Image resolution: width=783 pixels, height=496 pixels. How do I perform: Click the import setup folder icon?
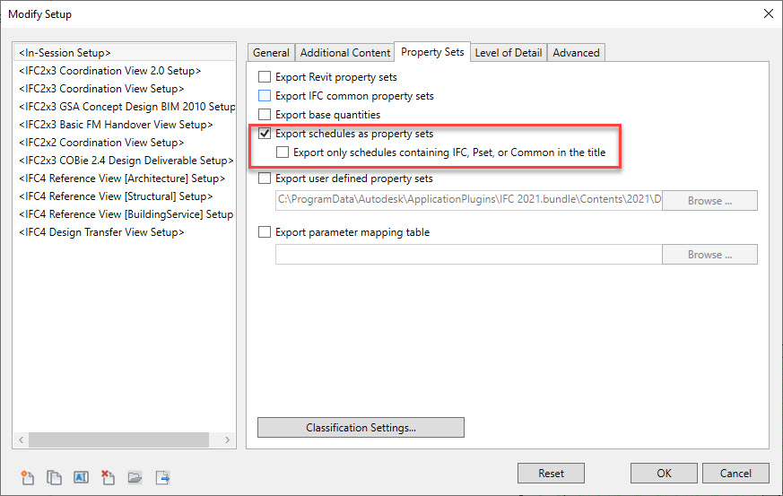pos(135,476)
